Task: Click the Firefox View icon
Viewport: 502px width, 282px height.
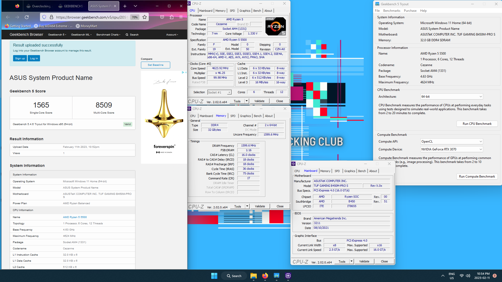Action: [x=17, y=6]
